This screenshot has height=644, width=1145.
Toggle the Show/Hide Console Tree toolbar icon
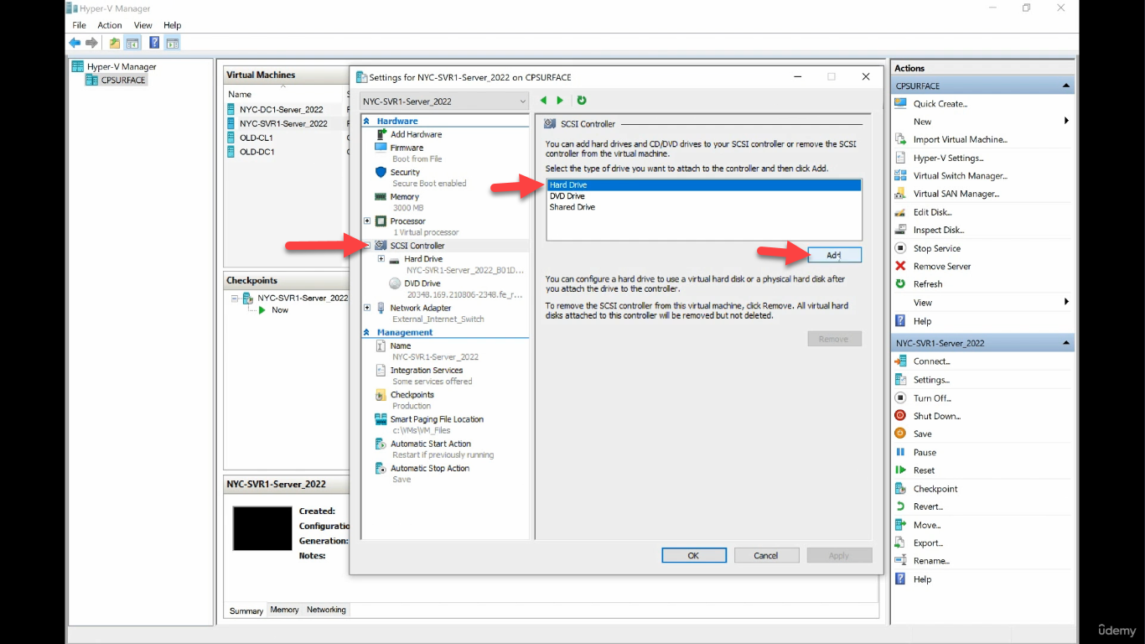(x=132, y=43)
